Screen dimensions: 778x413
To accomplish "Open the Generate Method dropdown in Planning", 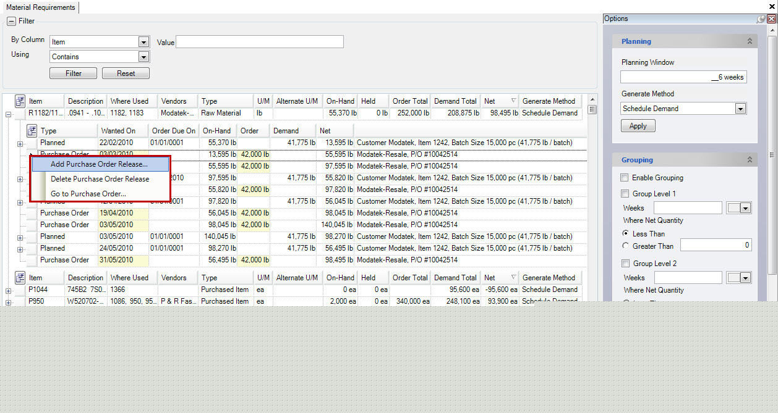I will point(740,109).
